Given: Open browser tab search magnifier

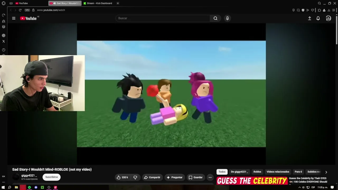Looking at the screenshot, I should 319,3.
